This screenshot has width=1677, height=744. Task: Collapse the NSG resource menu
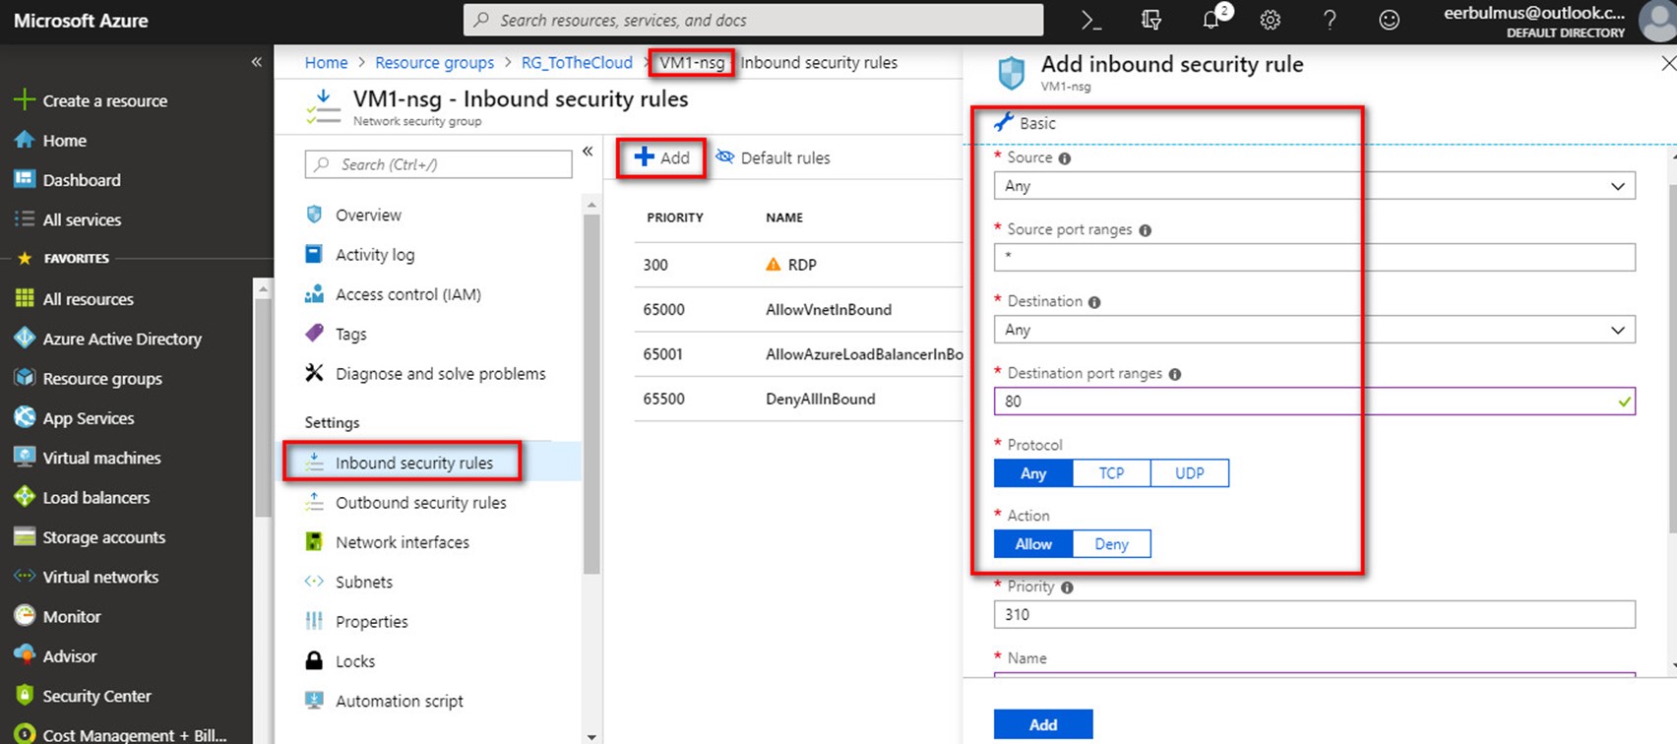(x=588, y=151)
